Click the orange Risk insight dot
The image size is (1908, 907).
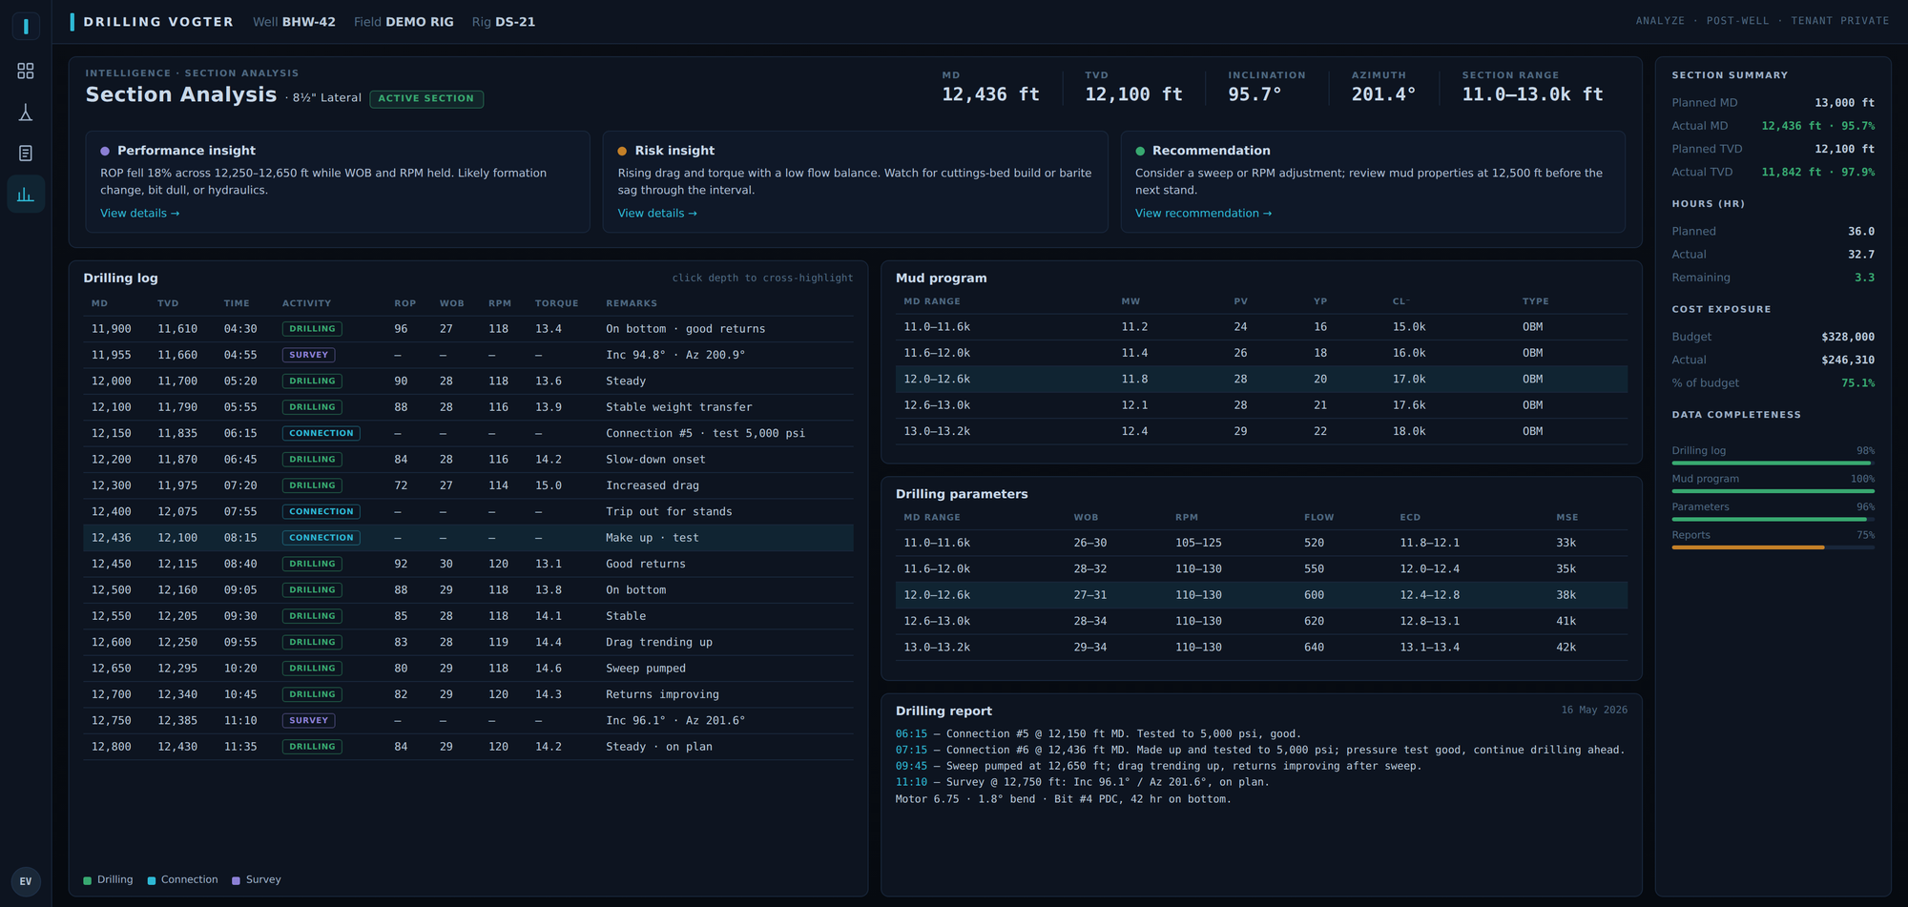(x=622, y=151)
